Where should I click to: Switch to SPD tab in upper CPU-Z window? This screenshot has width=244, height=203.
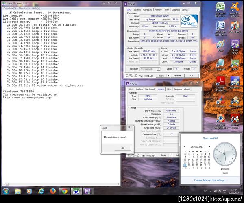167,10
